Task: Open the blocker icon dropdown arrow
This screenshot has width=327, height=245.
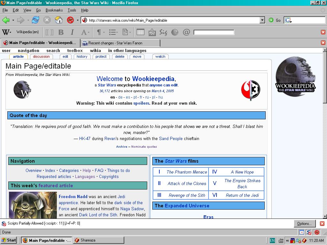Action: (x=78, y=20)
